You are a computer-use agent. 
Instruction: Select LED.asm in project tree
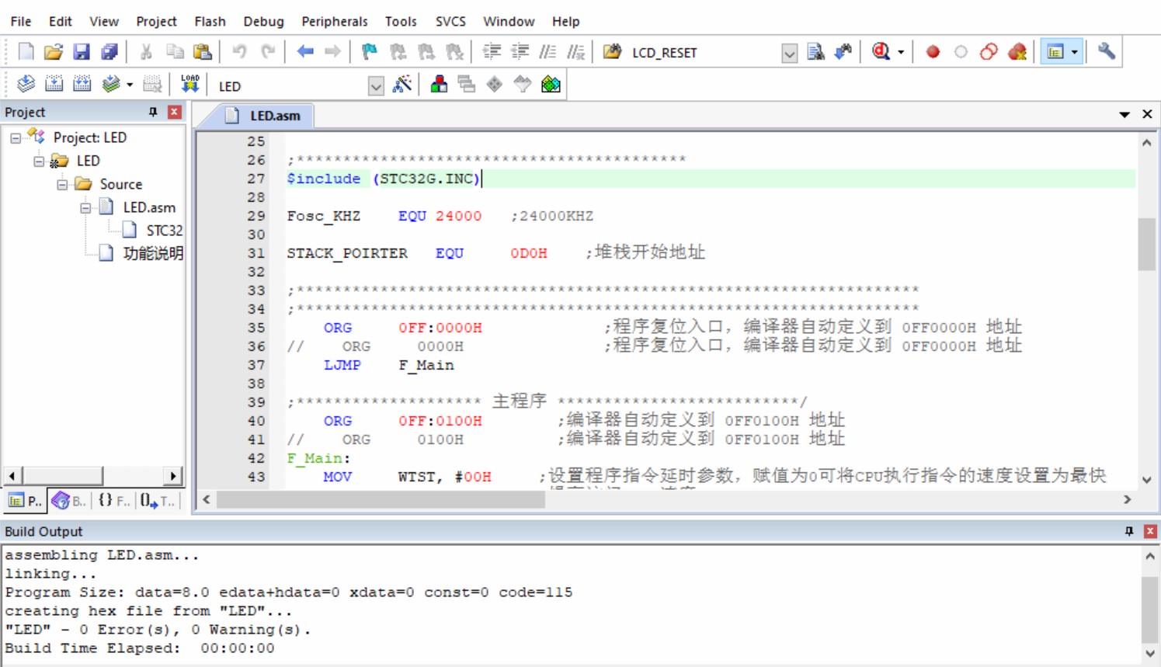point(149,207)
